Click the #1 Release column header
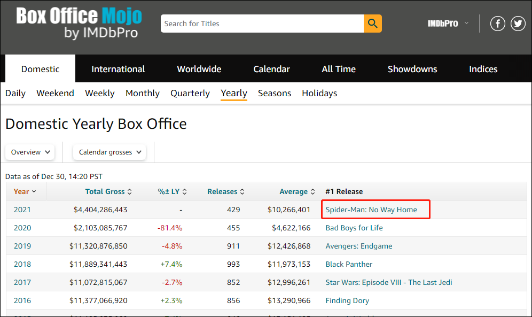This screenshot has width=532, height=317. point(344,191)
